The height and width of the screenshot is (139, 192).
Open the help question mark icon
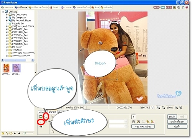(x=187, y=7)
